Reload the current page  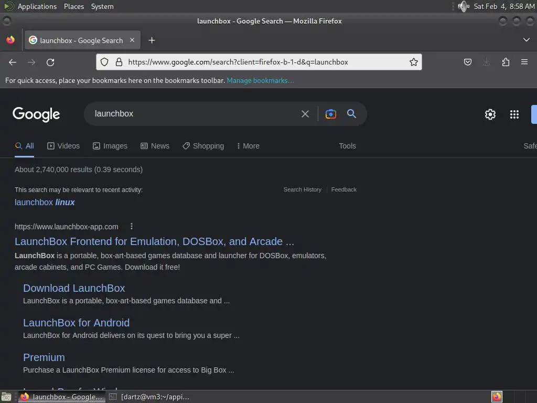[x=50, y=62]
